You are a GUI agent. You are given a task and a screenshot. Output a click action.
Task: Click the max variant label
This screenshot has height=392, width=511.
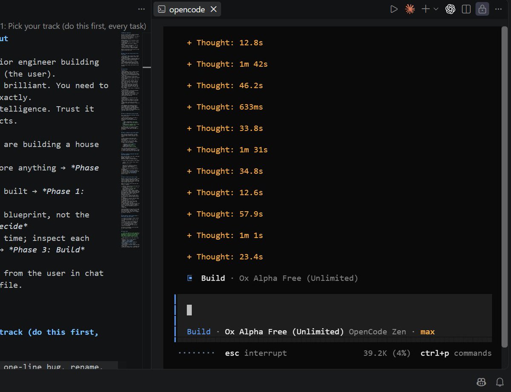pos(428,332)
